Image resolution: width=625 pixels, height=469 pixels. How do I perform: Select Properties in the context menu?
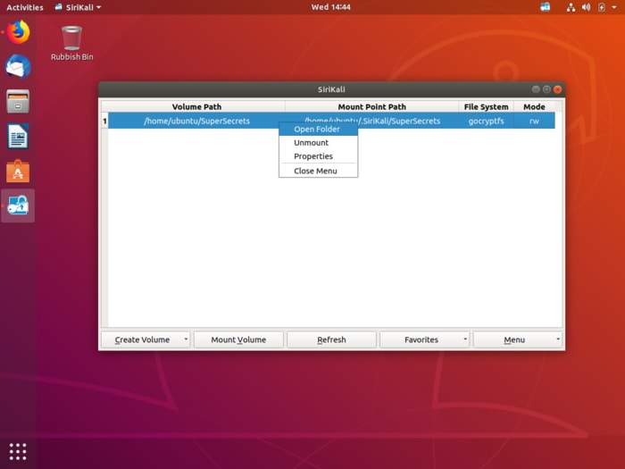coord(318,156)
